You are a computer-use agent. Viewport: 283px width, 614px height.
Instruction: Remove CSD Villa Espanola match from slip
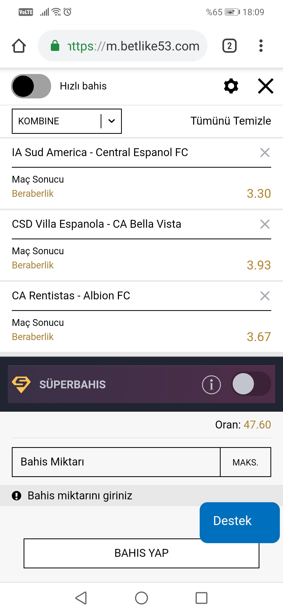pos(265,224)
